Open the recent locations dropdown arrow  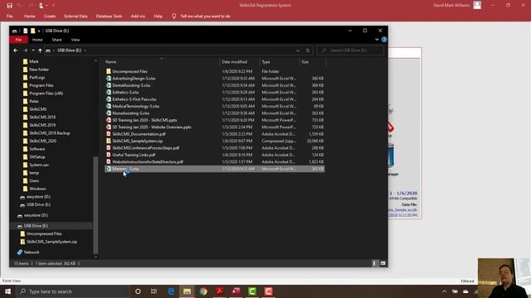(x=33, y=50)
